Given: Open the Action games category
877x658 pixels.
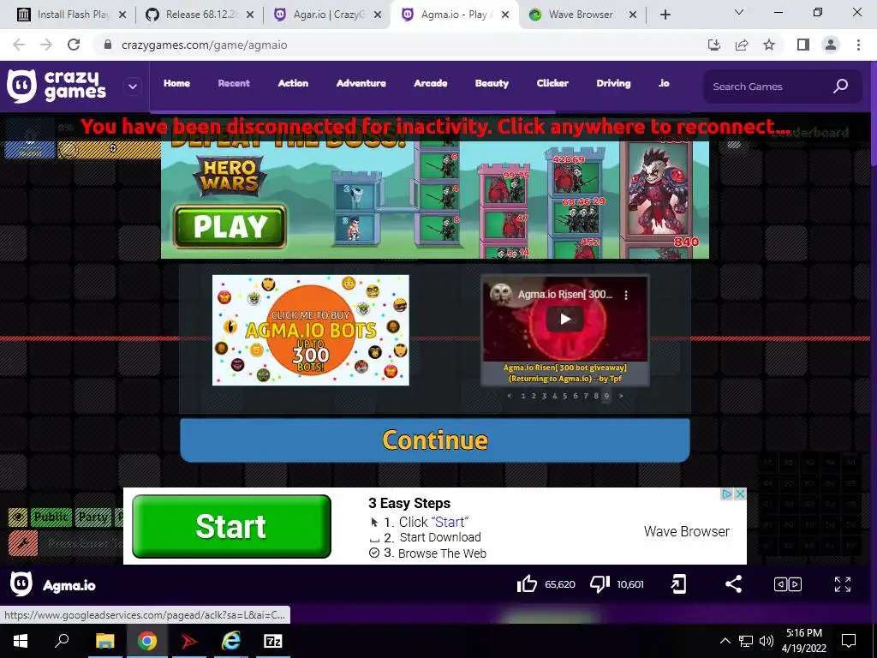Looking at the screenshot, I should tap(293, 83).
